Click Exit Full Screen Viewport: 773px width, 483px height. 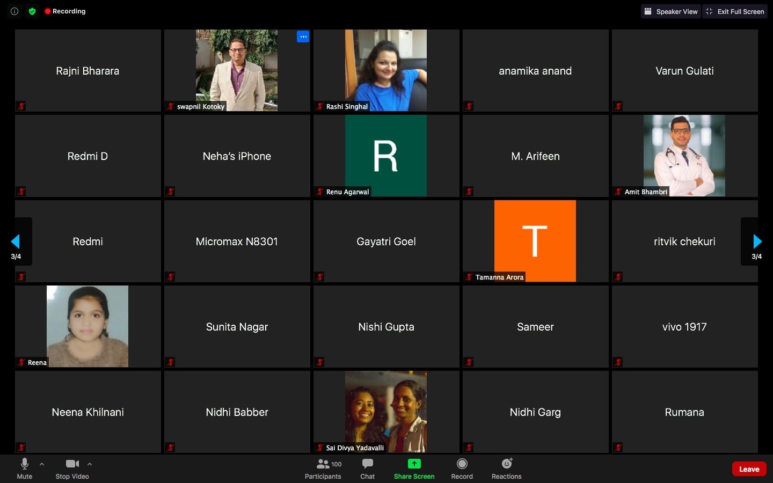[735, 11]
